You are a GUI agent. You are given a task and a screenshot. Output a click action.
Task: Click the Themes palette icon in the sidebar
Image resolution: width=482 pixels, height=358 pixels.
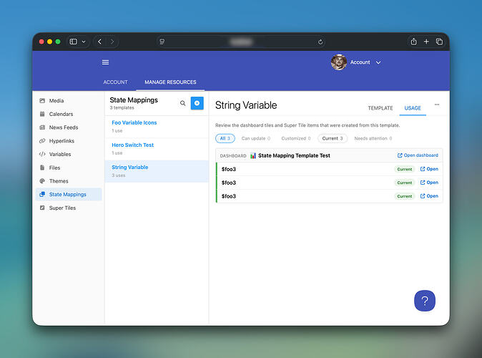(42, 181)
